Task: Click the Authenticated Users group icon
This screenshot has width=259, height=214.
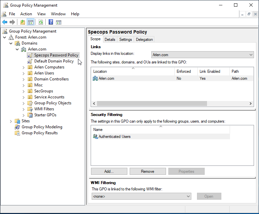Action: (x=95, y=137)
